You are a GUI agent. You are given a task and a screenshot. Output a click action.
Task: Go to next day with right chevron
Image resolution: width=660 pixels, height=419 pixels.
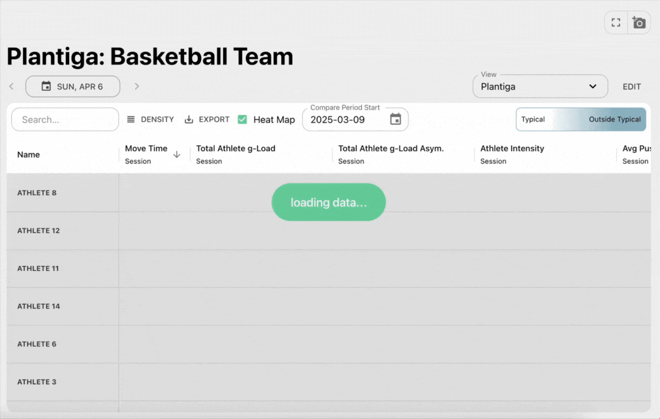coord(136,86)
